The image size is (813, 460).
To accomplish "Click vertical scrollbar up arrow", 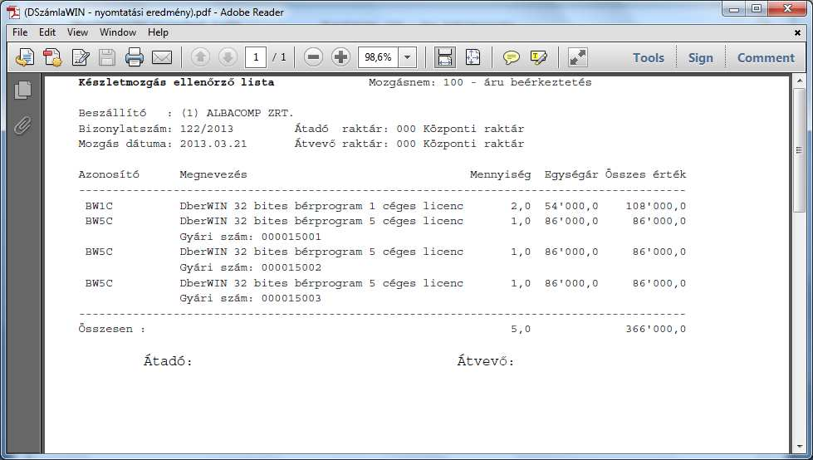I will point(799,81).
